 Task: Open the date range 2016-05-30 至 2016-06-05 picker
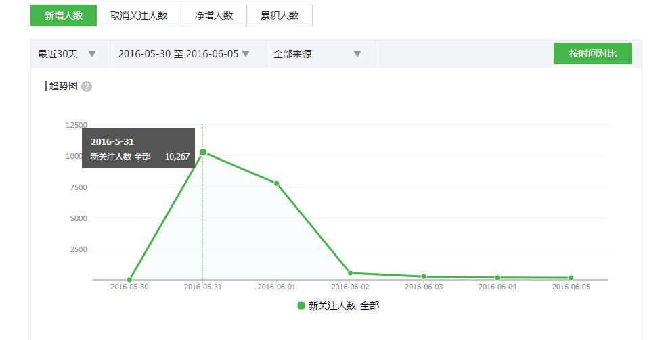click(184, 54)
